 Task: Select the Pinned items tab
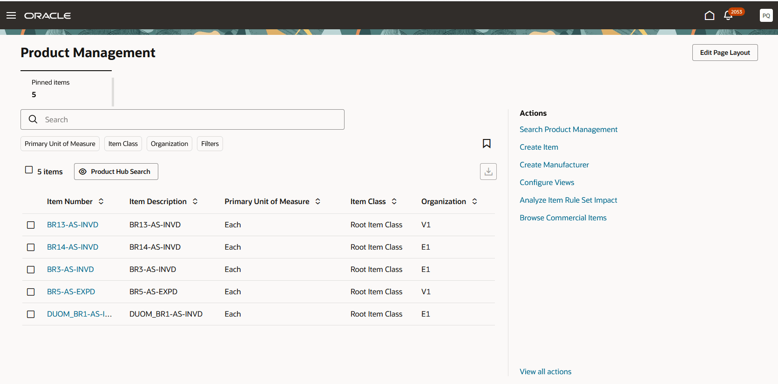coord(66,89)
